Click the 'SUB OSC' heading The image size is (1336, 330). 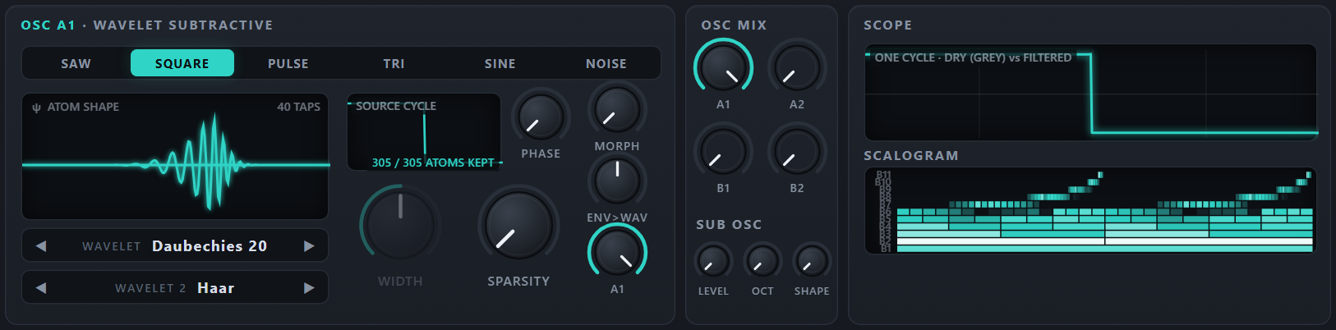(x=729, y=224)
